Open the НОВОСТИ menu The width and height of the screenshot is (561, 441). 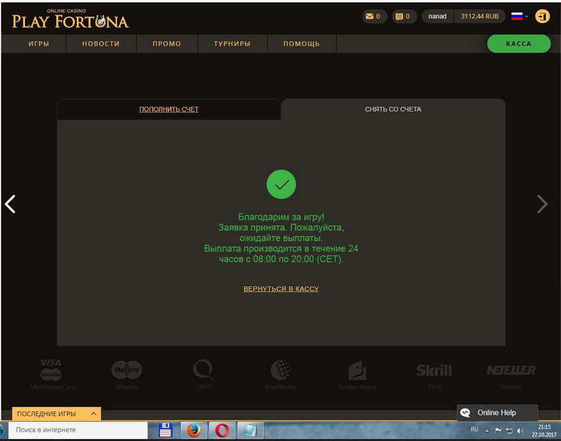pos(101,43)
